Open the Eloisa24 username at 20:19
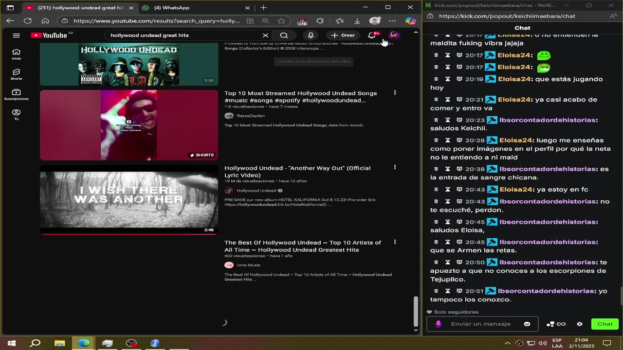Viewport: 623px width, 350px height. (x=514, y=79)
